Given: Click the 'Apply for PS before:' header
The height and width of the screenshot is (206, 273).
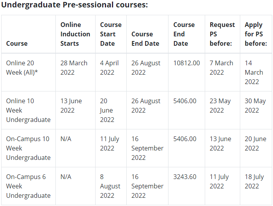Looking at the screenshot, I should [x=255, y=34].
